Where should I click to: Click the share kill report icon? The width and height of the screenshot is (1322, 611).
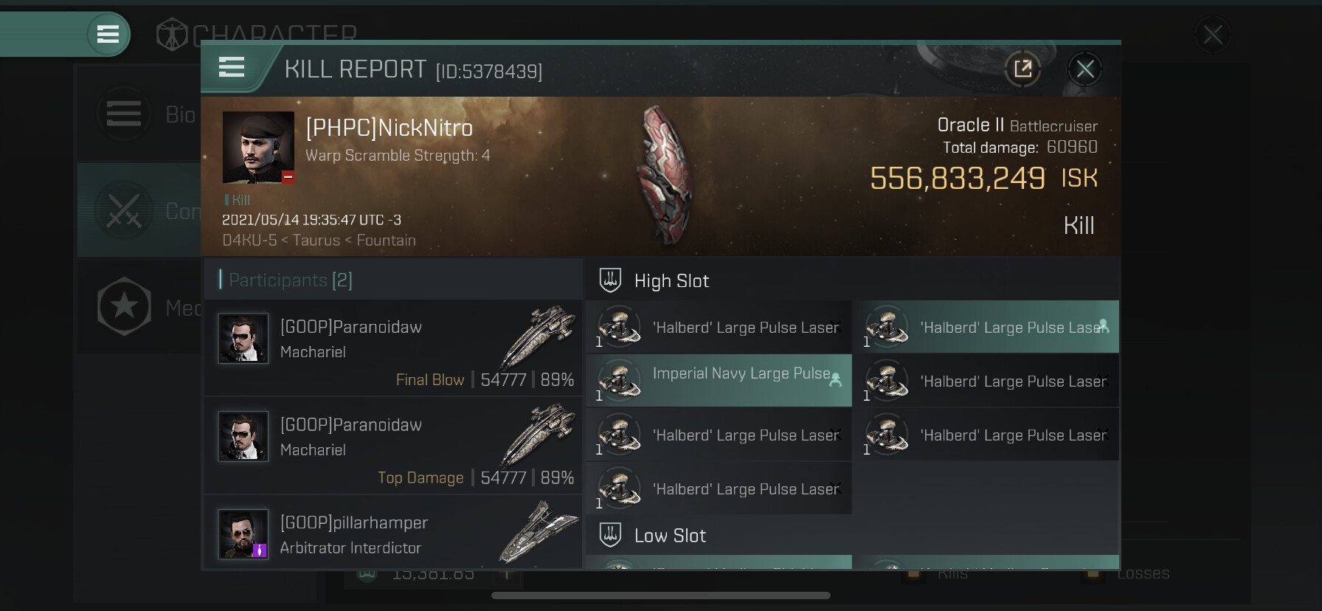[x=1022, y=69]
